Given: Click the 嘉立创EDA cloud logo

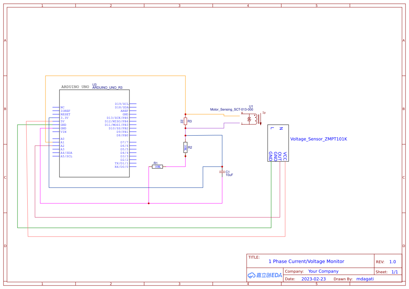Looking at the screenshot, I should 264,275.
